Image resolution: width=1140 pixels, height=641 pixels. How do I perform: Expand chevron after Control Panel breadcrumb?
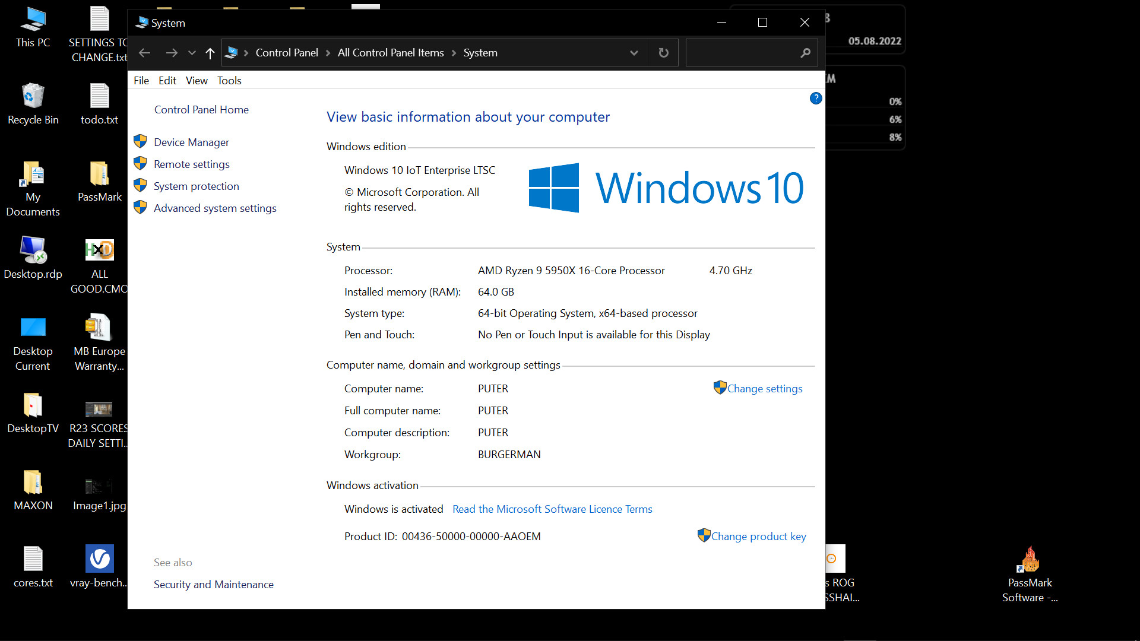tap(328, 53)
